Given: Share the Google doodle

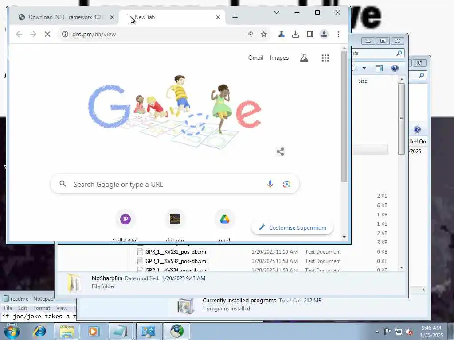Looking at the screenshot, I should pos(280,151).
